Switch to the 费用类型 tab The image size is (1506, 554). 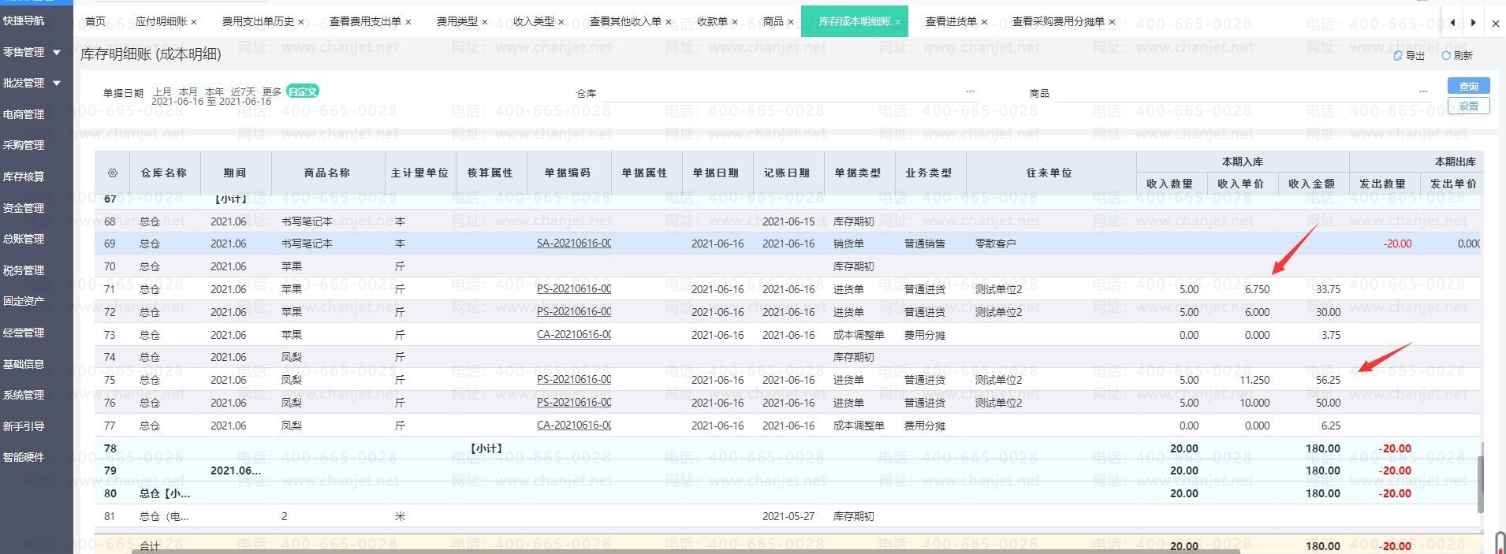(457, 22)
